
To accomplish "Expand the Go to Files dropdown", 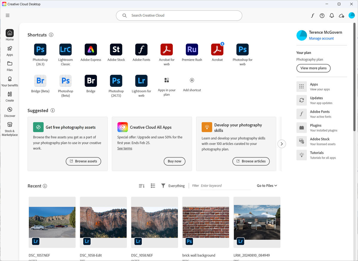I will tap(266, 185).
